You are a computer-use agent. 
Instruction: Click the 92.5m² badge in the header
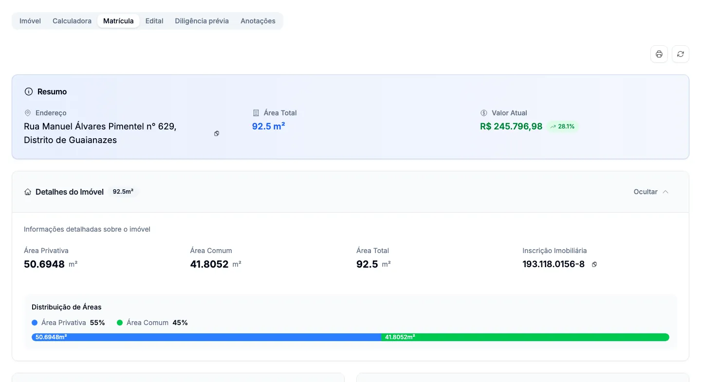pyautogui.click(x=123, y=192)
